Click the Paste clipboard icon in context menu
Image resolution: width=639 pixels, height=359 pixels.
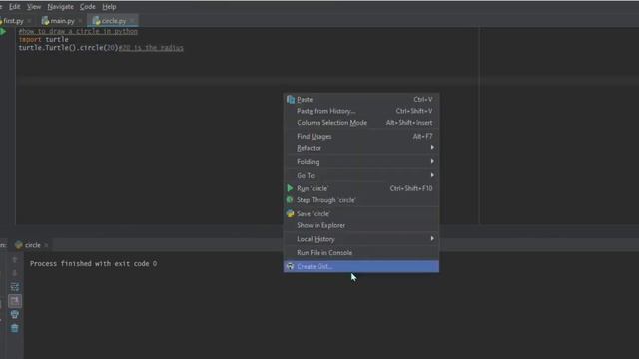291,100
